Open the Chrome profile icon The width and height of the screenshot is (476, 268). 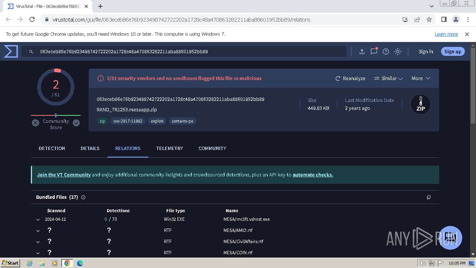456,19
